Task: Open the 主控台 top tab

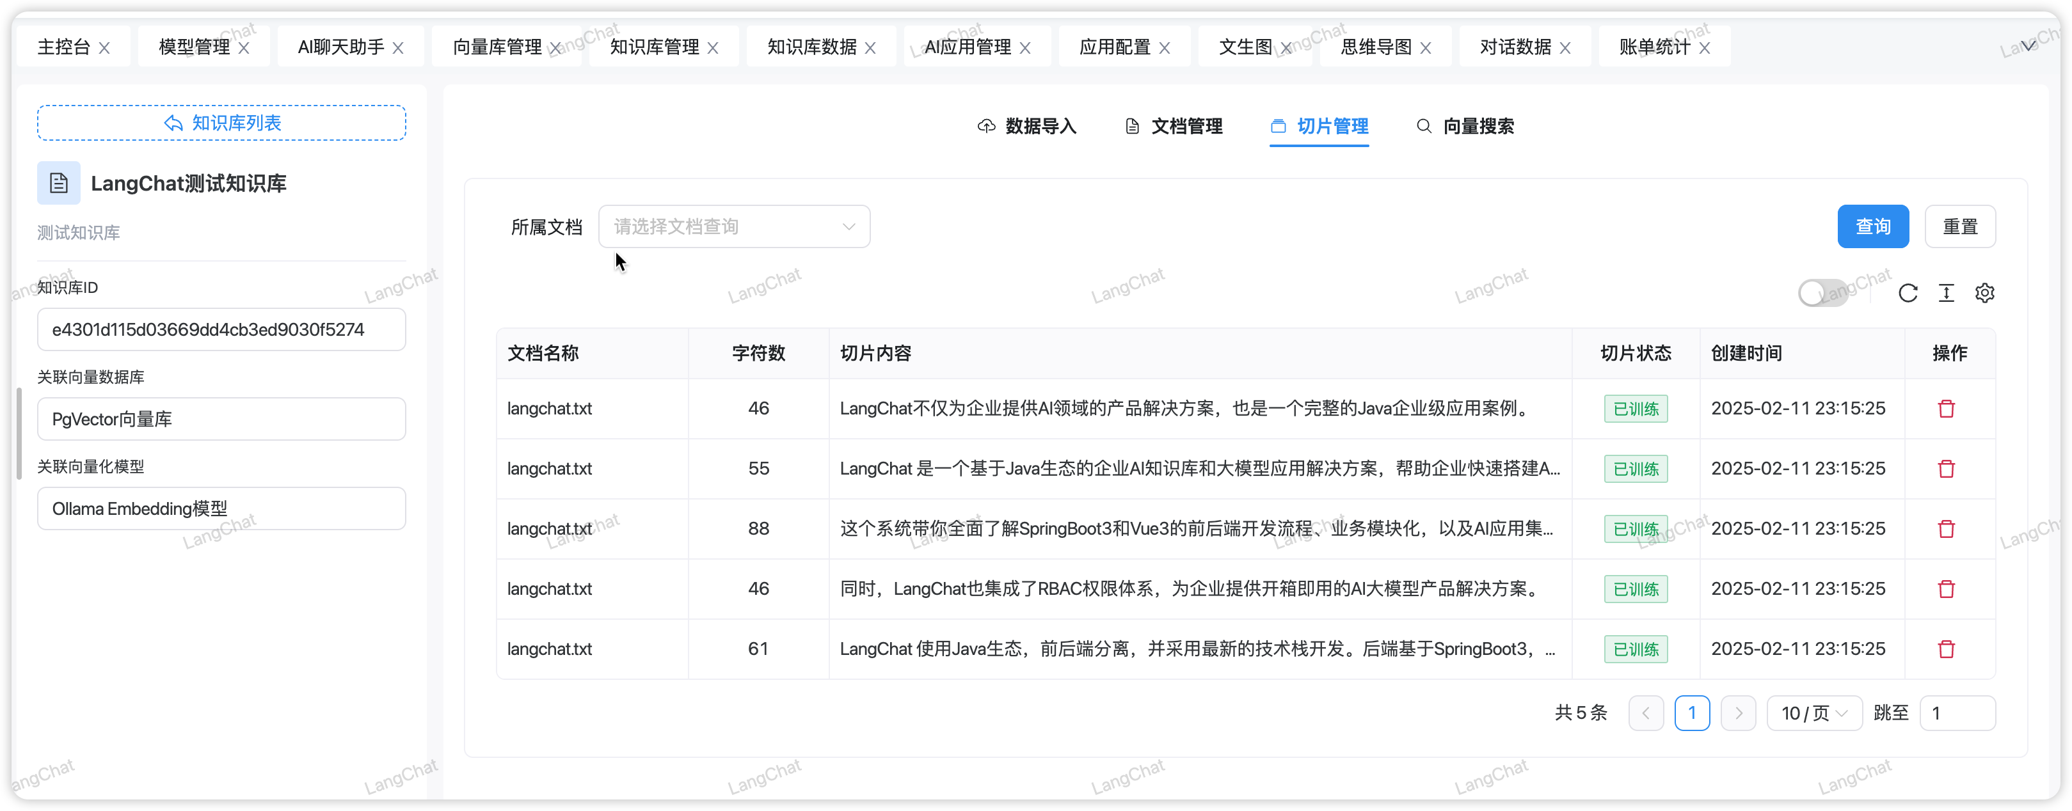Action: click(63, 47)
